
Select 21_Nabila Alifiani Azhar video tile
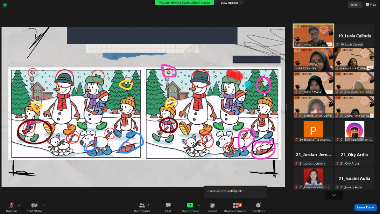[314, 107]
